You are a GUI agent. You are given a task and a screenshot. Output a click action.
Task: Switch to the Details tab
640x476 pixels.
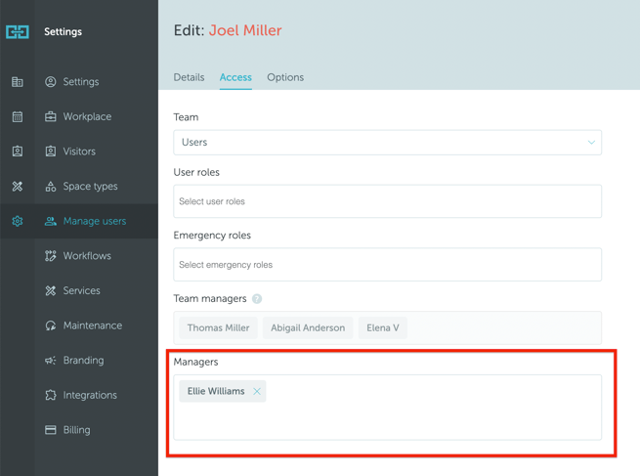189,77
